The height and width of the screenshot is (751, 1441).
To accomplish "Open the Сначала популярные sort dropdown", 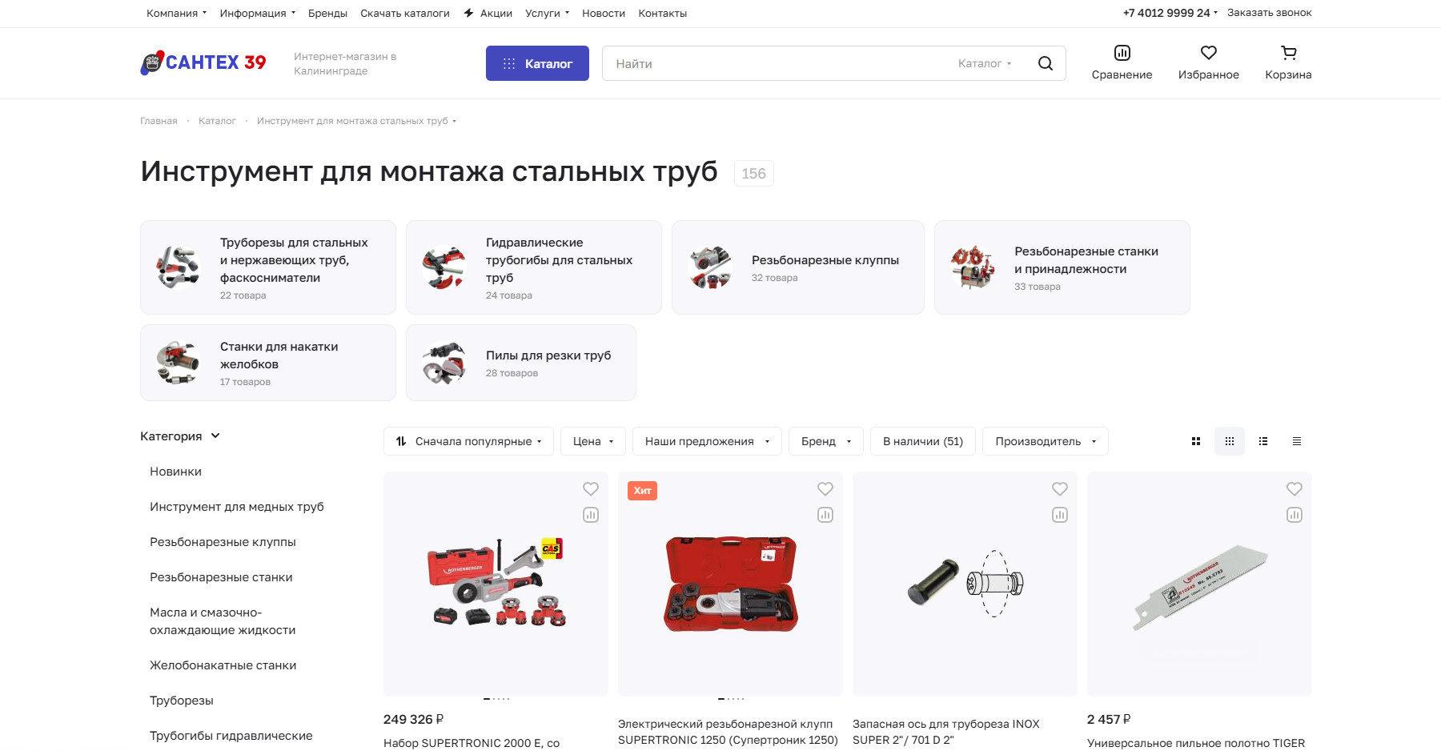I will click(469, 441).
